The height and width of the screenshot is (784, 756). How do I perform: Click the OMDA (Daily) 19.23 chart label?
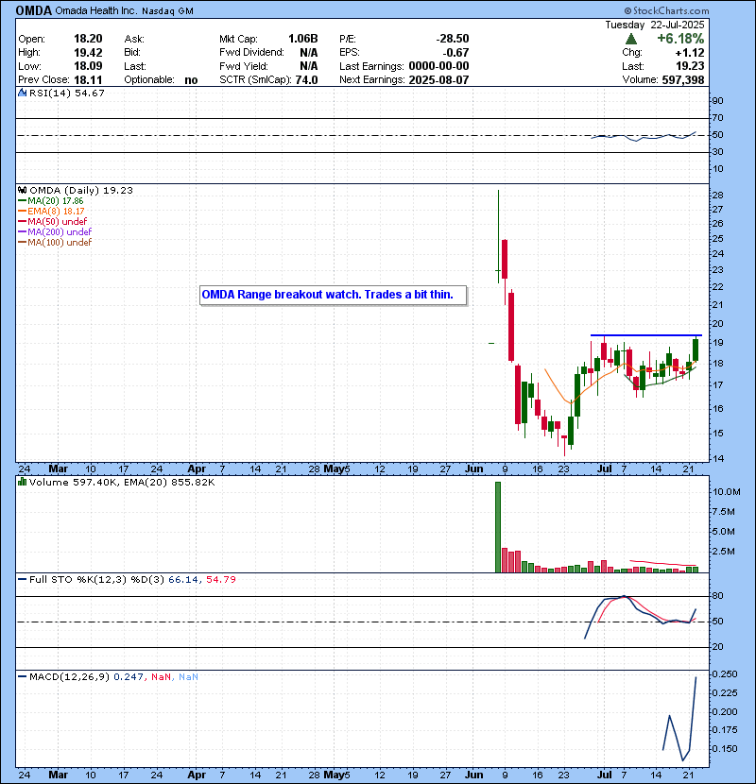point(81,190)
